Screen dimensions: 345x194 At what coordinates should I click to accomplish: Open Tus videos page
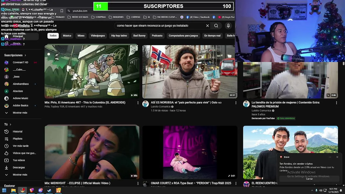coord(19,160)
